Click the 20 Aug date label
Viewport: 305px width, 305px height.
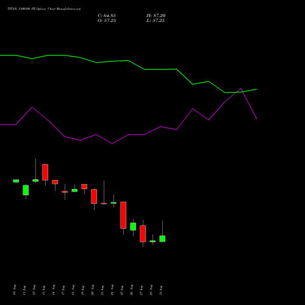click(x=93, y=290)
